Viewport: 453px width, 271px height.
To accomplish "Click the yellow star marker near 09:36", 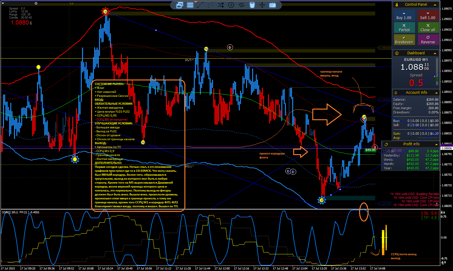I will tap(38, 67).
